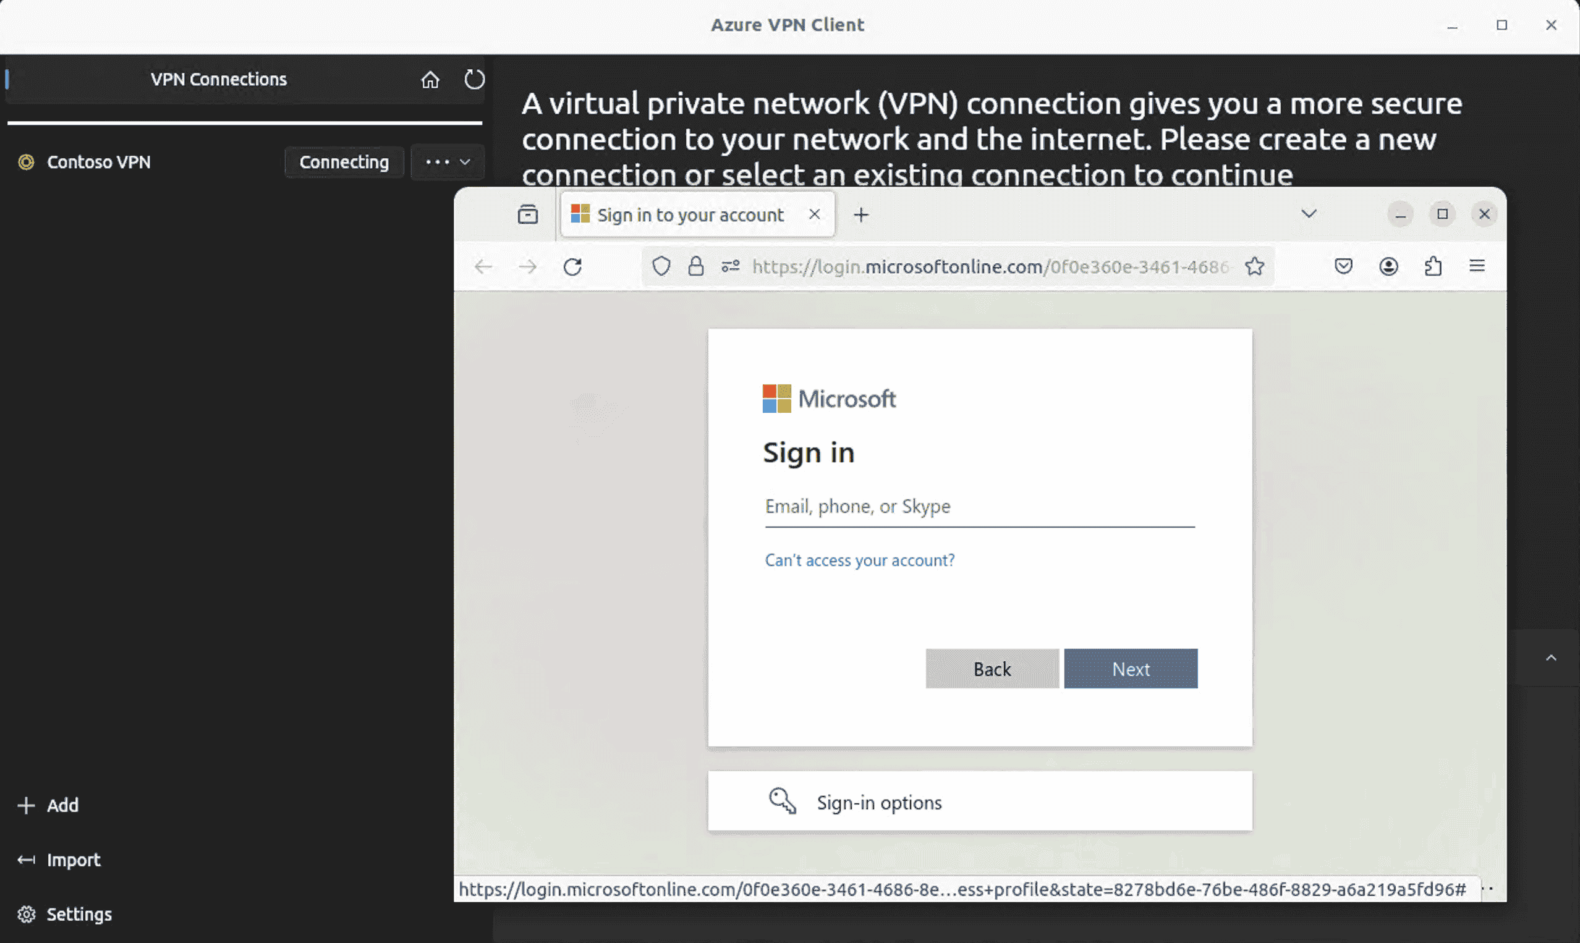Close the Azure VPN Client window

1552,25
